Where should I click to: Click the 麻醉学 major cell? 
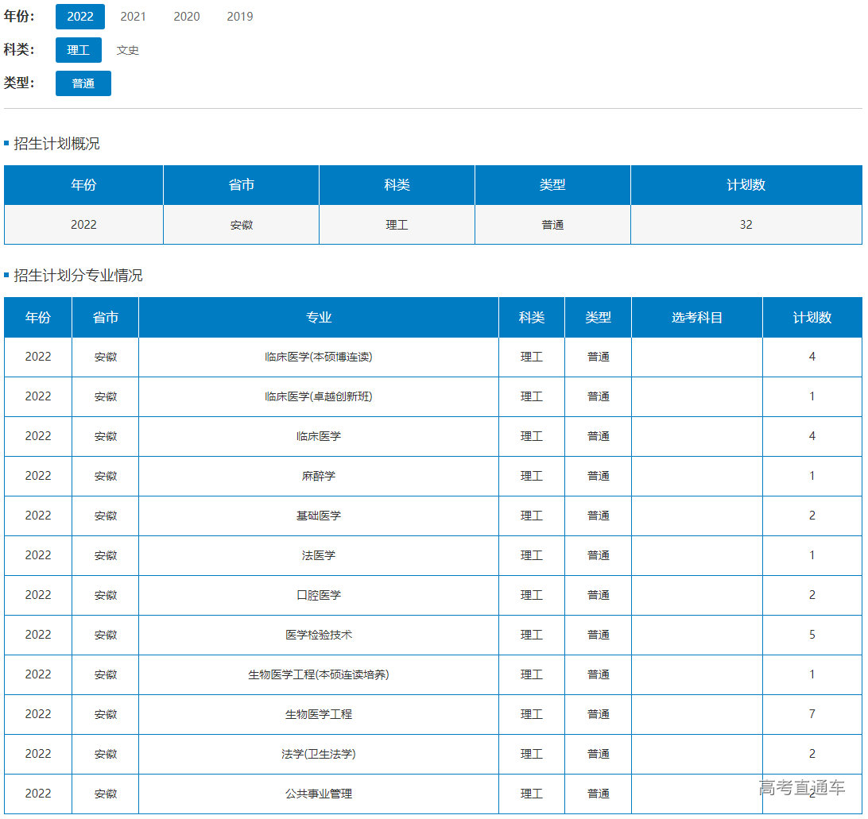[319, 476]
